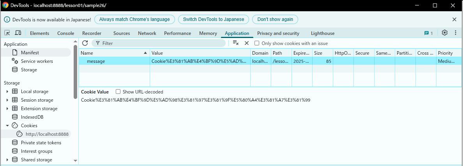The width and height of the screenshot is (463, 166).
Task: Click the info icon in language banner
Action: (7, 19)
